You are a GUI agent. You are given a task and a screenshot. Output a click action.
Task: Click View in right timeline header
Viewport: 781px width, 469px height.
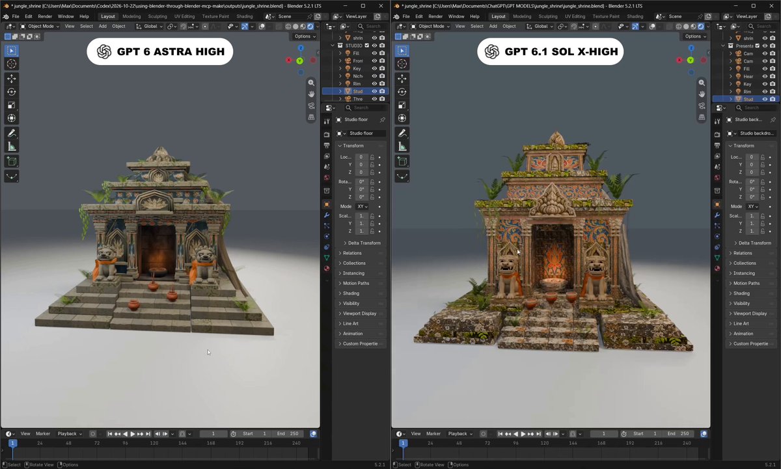coord(416,433)
